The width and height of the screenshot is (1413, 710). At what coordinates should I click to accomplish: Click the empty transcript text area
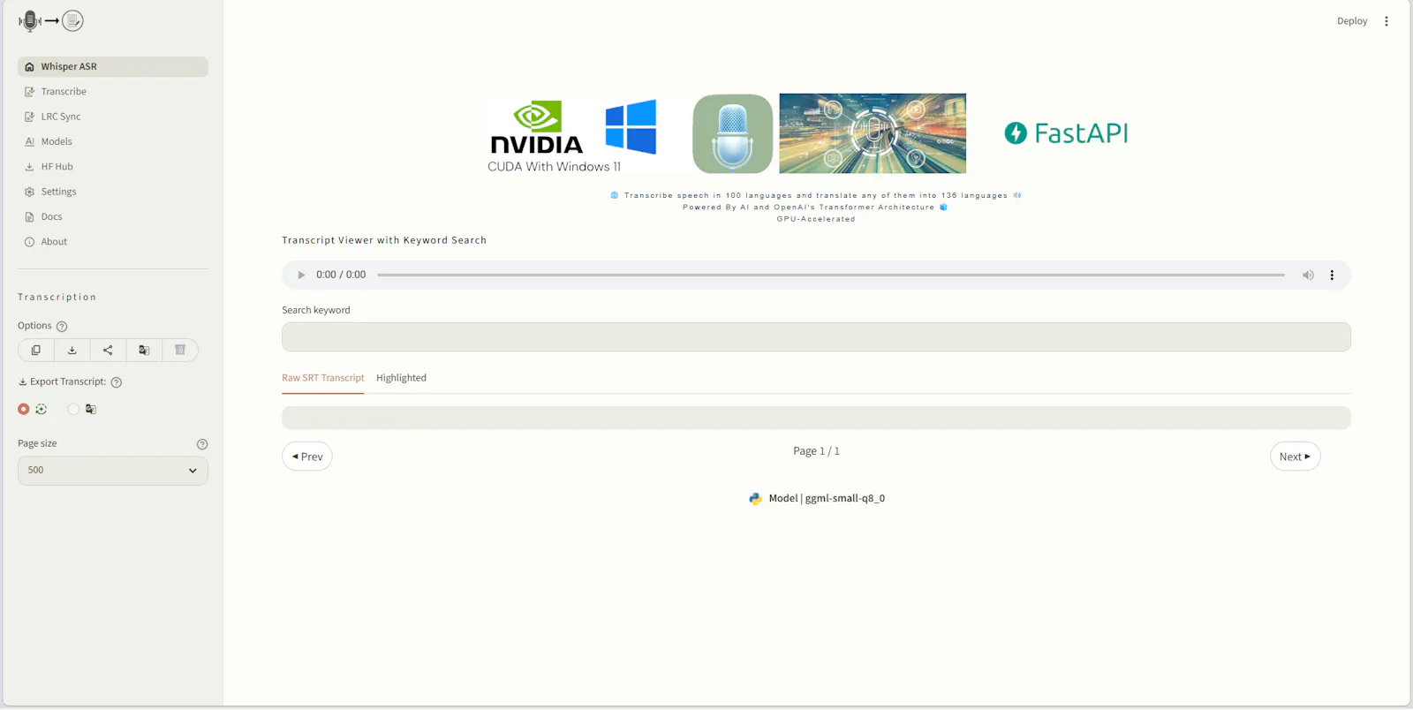(x=816, y=418)
